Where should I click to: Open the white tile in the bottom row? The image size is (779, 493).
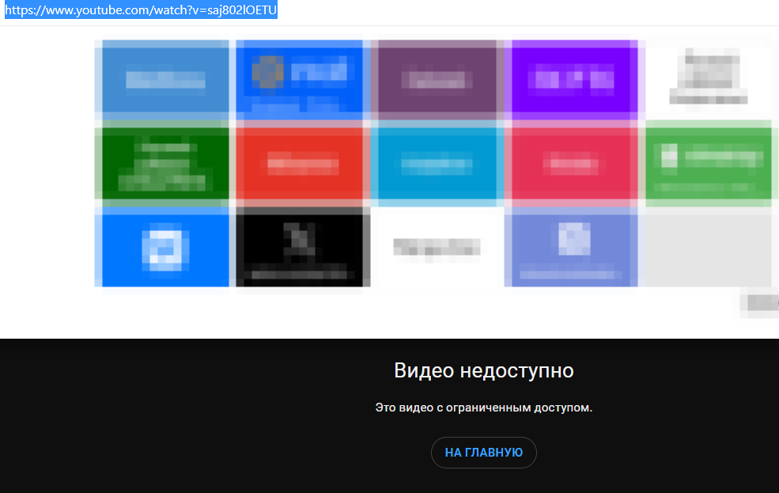point(436,248)
